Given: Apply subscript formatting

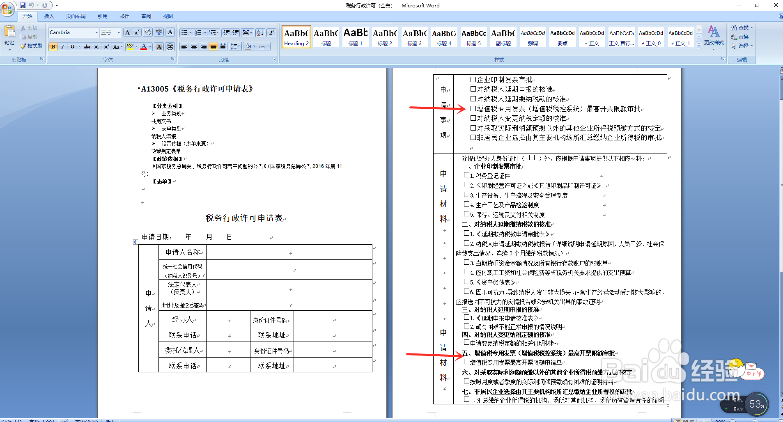Looking at the screenshot, I should coord(96,47).
